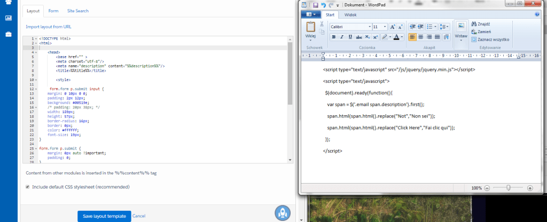Click the WordPad zoom slider handle
547x222 pixels.
(x=509, y=188)
